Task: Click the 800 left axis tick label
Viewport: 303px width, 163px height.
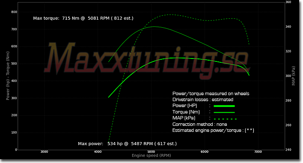Action: click(14, 12)
